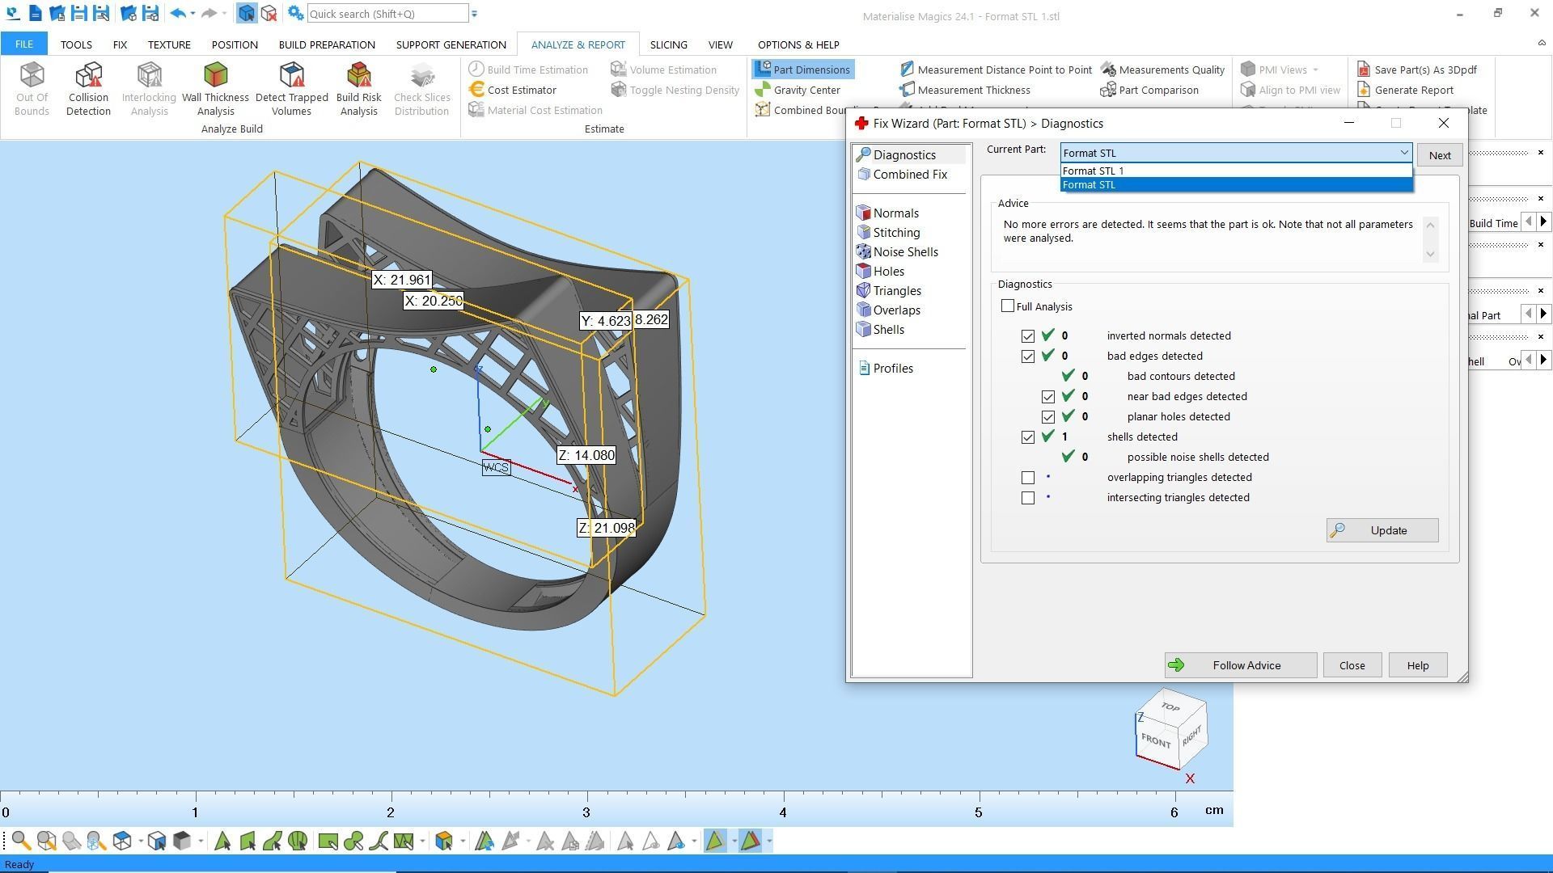Run Collision Detection analysis
The width and height of the screenshot is (1553, 873).
click(x=88, y=90)
